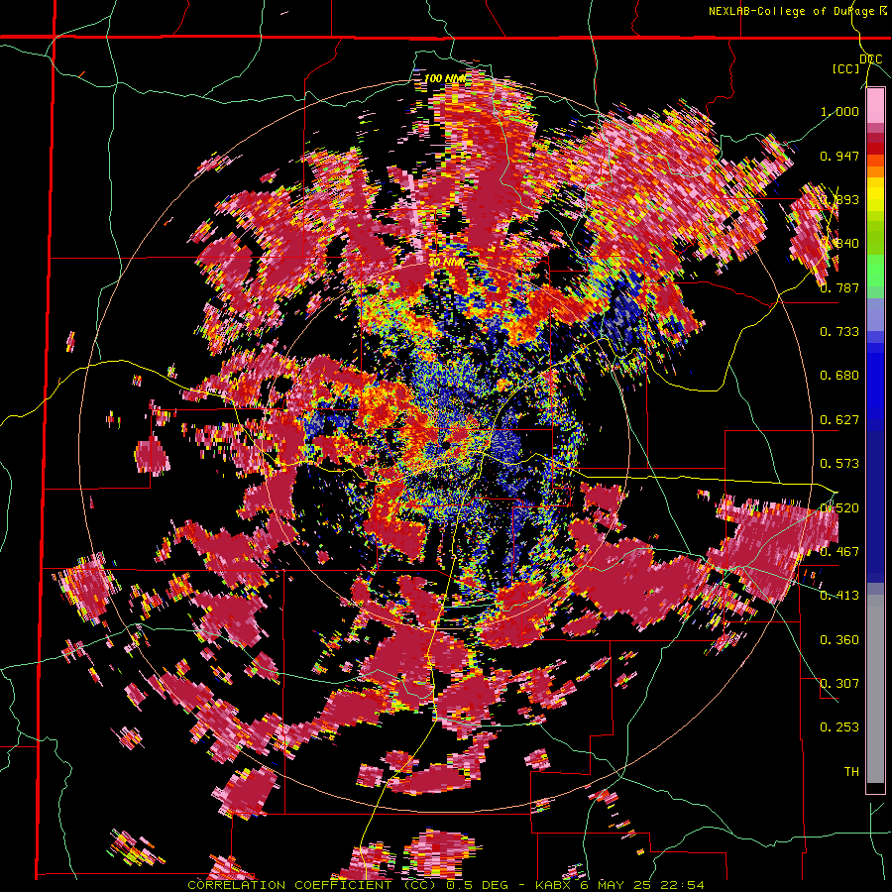Select the 0.947 legend value

[839, 156]
